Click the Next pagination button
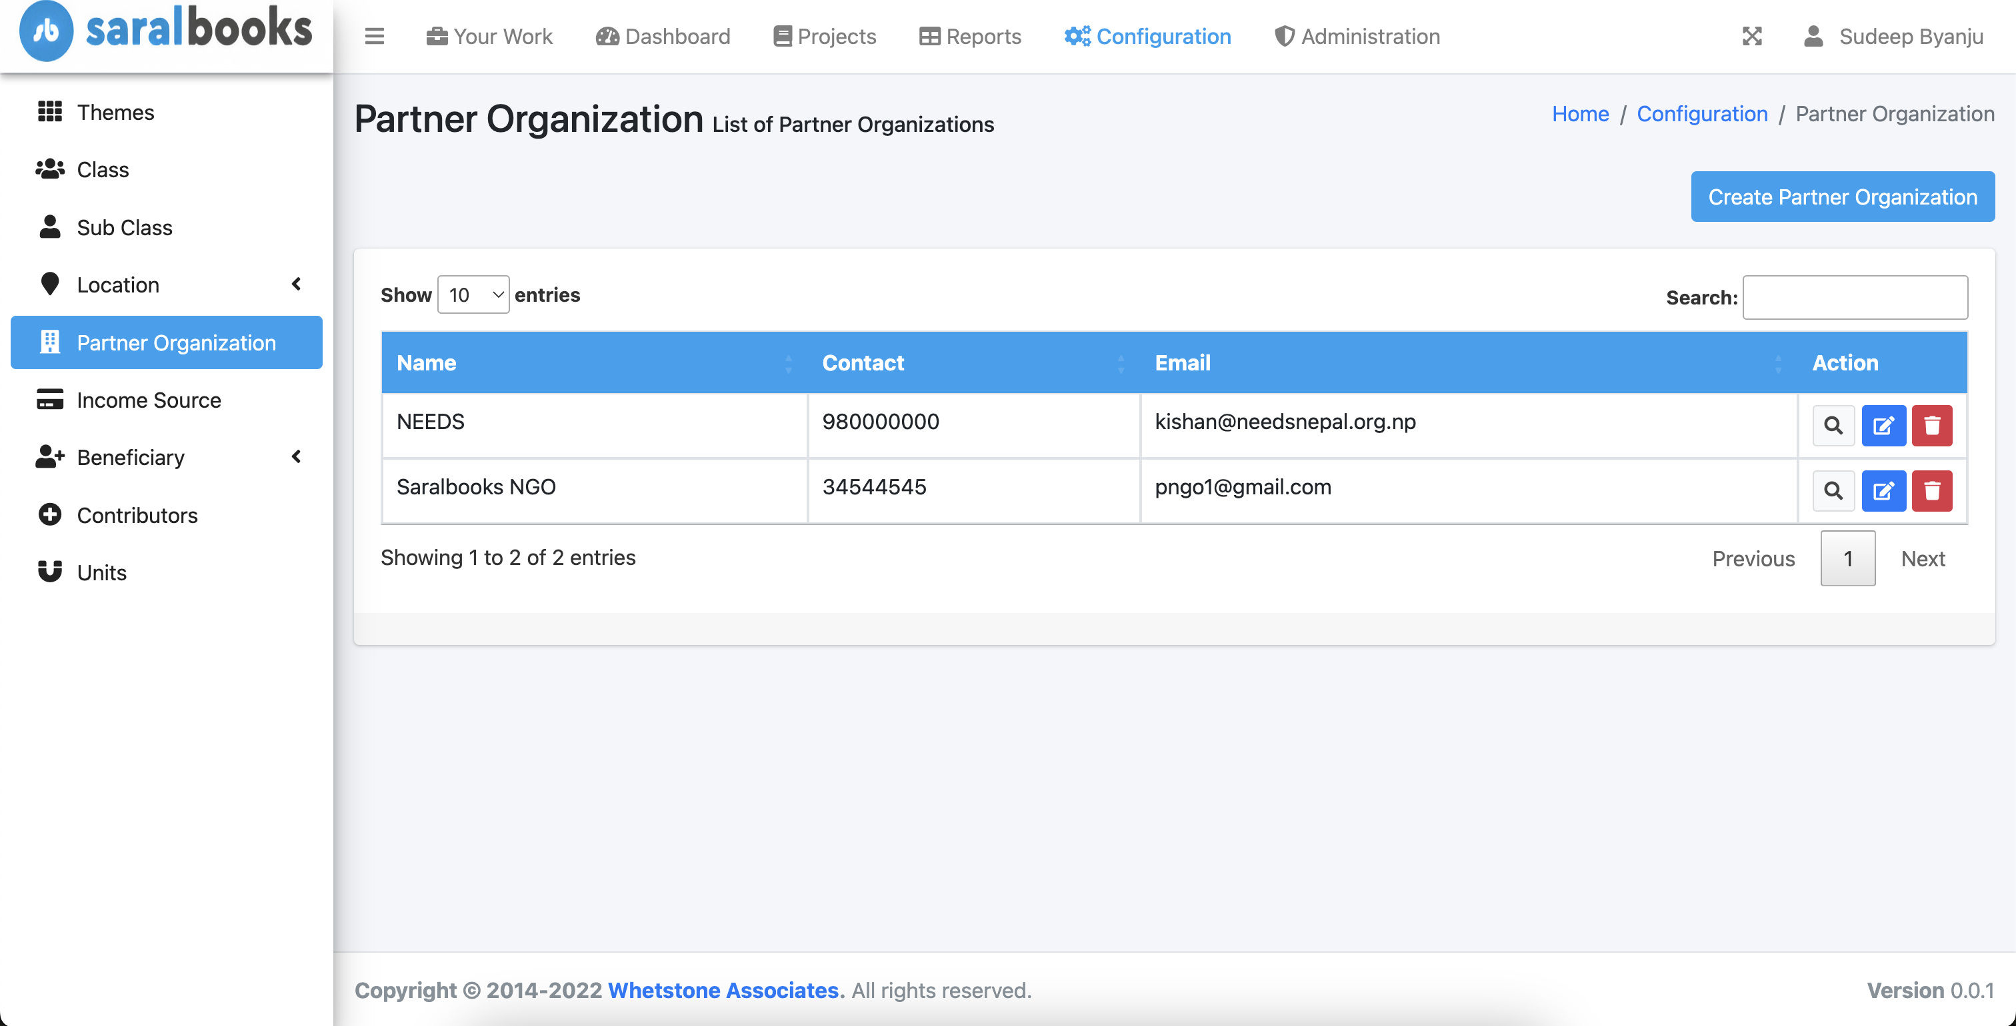The width and height of the screenshot is (2016, 1026). pos(1923,558)
